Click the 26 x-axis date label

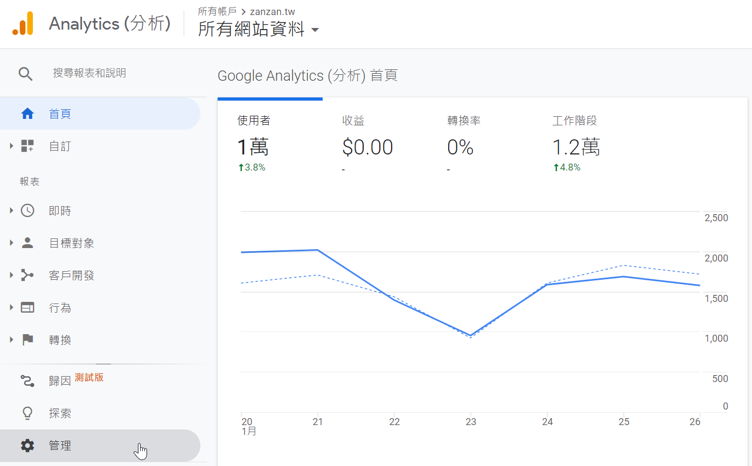point(695,422)
